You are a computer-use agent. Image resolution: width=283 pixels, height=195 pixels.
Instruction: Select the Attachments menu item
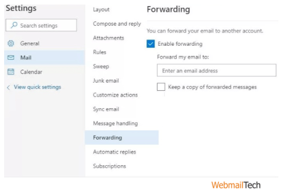pos(109,38)
